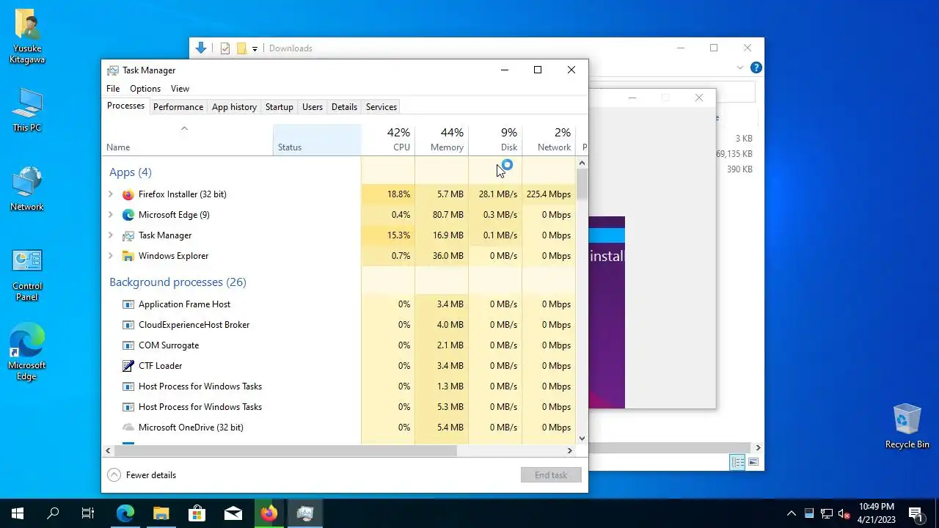939x528 pixels.
Task: Open the notification center icon
Action: tap(916, 513)
